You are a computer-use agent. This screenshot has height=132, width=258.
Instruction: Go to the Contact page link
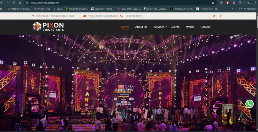[205, 27]
